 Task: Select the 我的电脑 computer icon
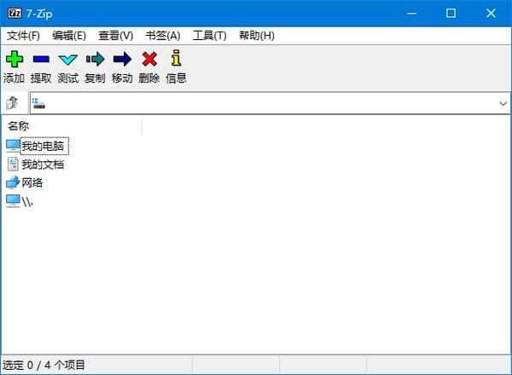point(13,146)
